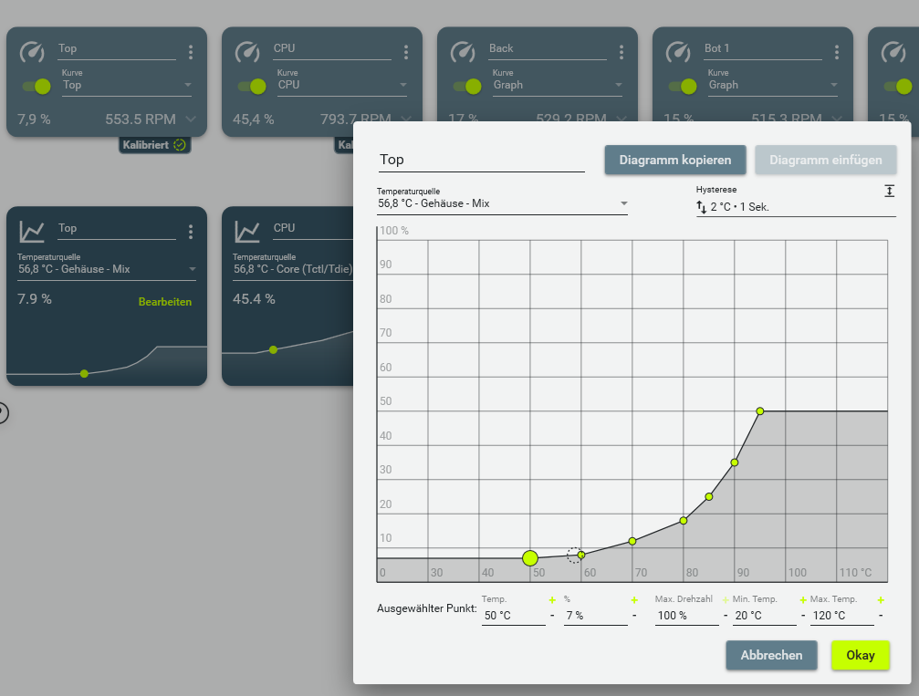The height and width of the screenshot is (696, 919).
Task: Select the curve point at 90 °C
Action: point(735,462)
